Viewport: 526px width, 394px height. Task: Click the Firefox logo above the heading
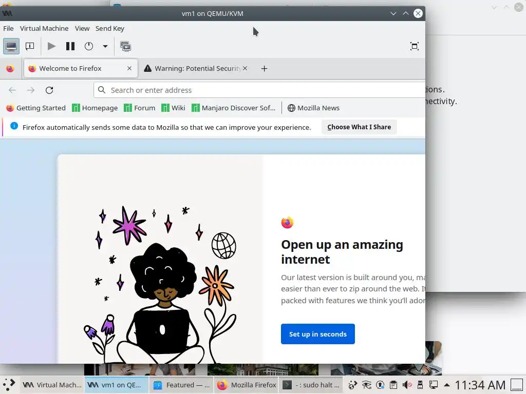(287, 223)
